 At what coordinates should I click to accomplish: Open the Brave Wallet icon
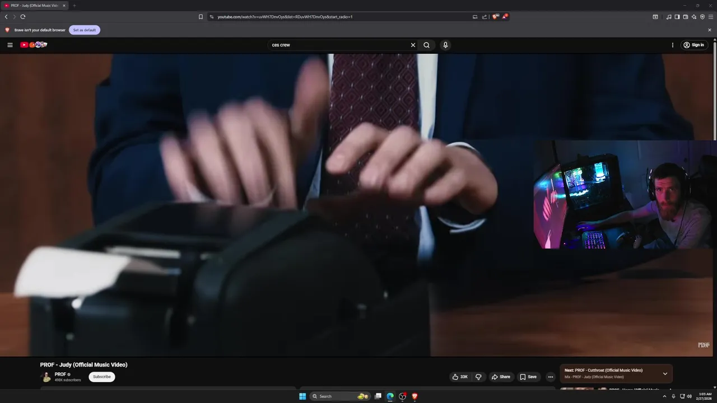tap(686, 17)
